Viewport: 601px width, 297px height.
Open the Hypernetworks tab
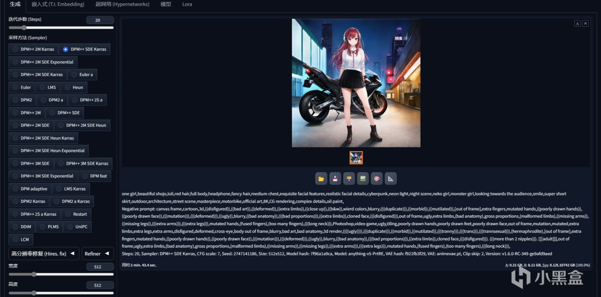pyautogui.click(x=122, y=4)
